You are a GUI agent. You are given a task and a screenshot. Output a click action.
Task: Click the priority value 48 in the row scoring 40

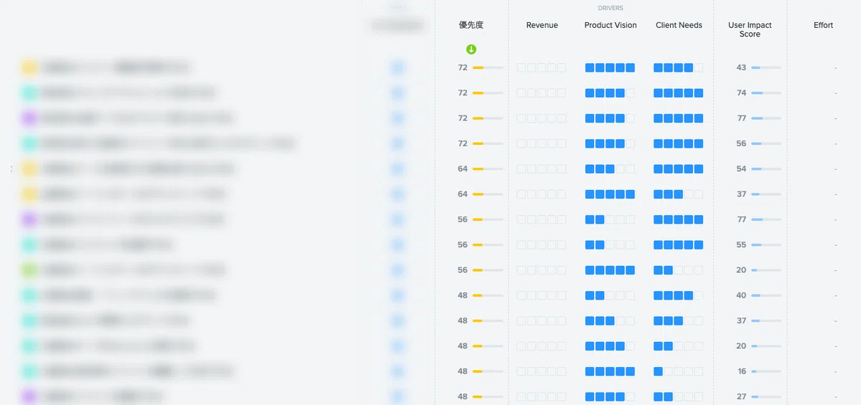(x=463, y=295)
